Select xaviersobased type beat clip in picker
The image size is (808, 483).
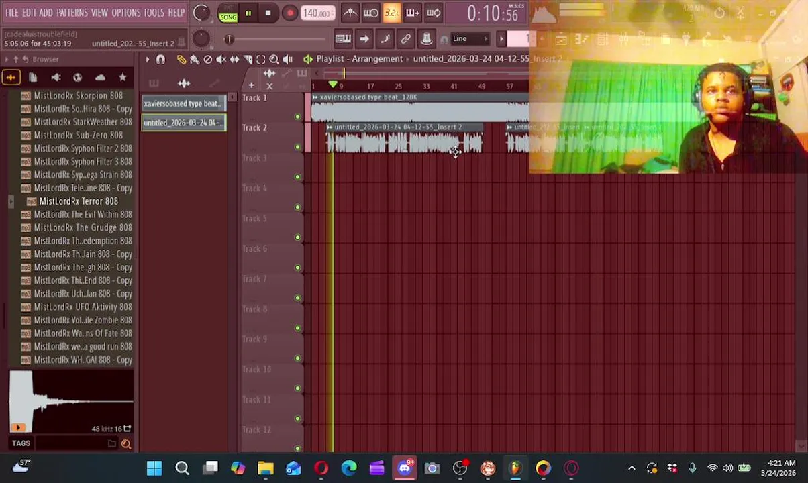184,103
